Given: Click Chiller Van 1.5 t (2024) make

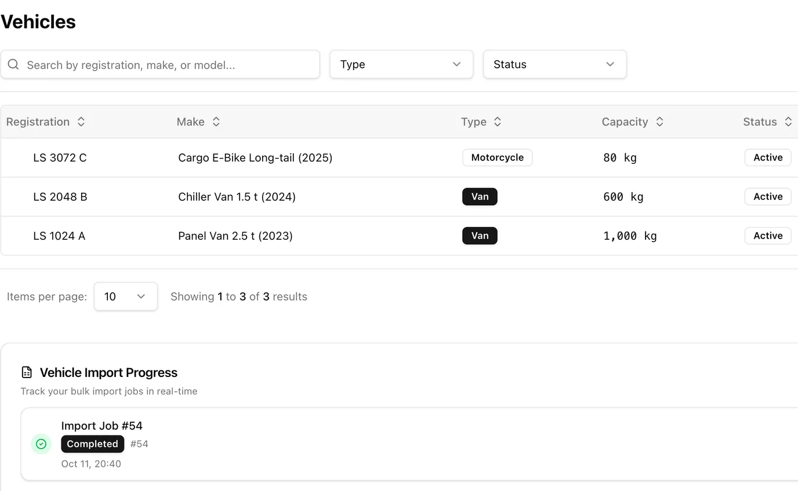Looking at the screenshot, I should (x=237, y=197).
